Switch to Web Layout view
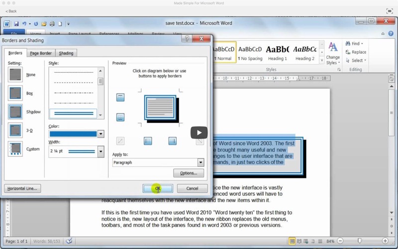398x249 pixels. click(x=306, y=241)
